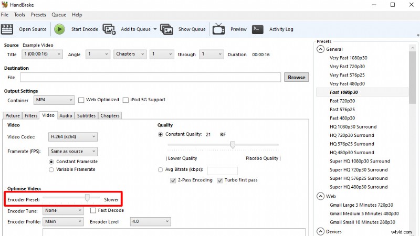Click the Preview television icon

218,29
